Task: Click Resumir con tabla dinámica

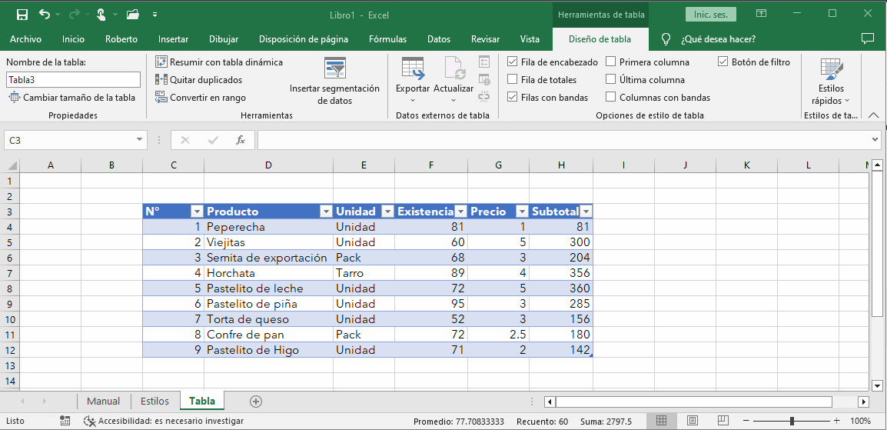Action: click(x=219, y=62)
